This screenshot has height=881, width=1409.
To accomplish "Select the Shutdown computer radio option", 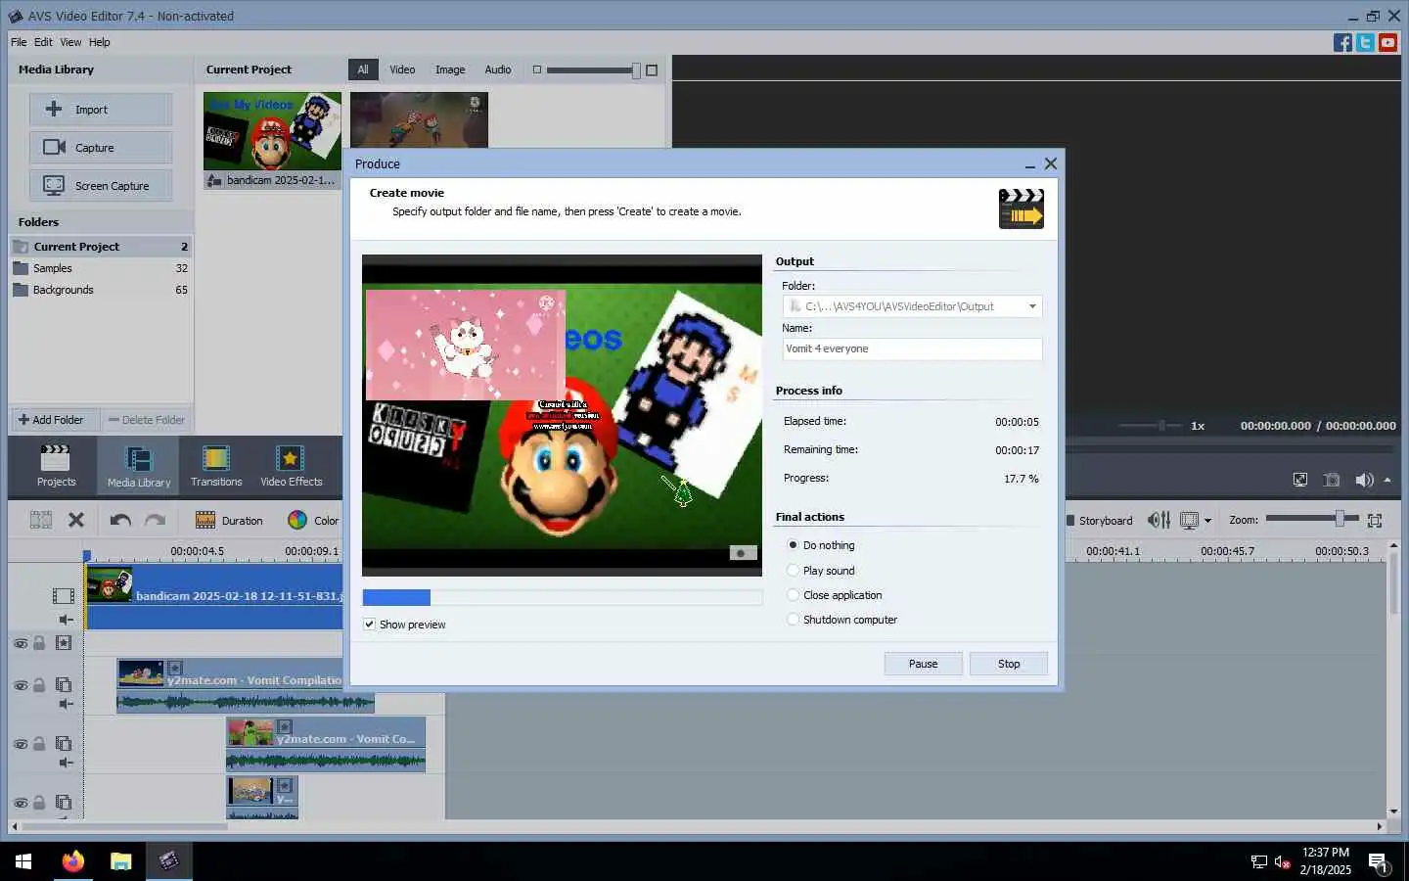I will click(x=793, y=620).
